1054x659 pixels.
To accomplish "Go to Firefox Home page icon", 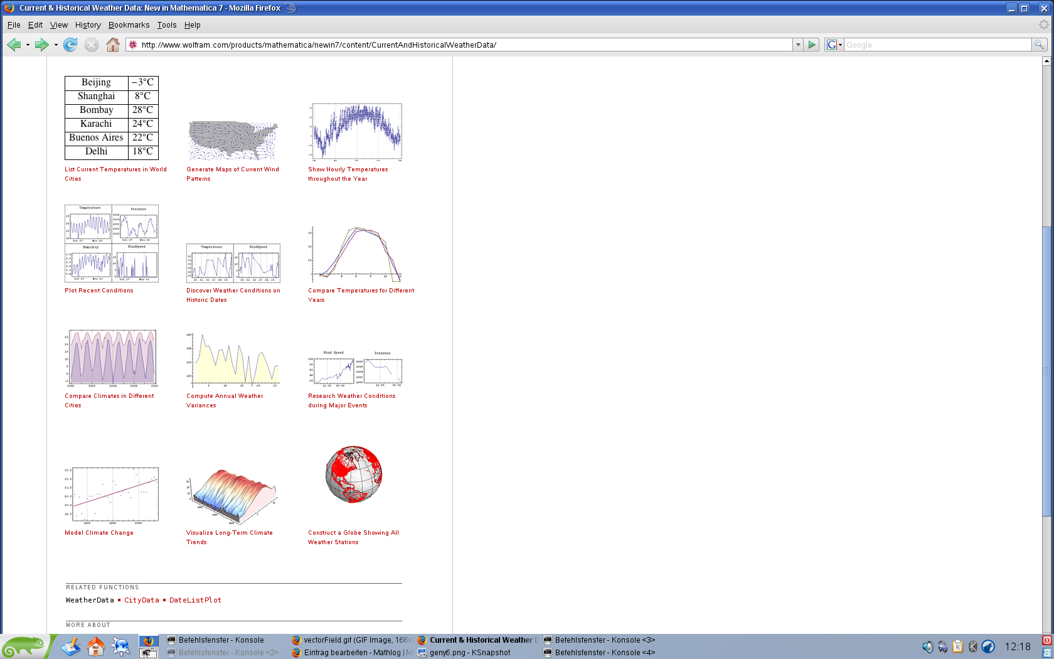I will point(113,45).
